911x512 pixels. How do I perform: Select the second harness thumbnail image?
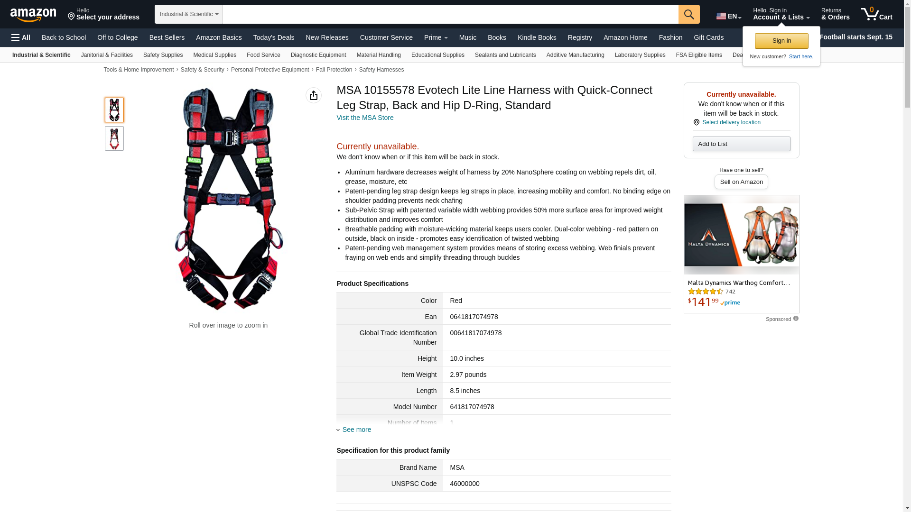[114, 138]
